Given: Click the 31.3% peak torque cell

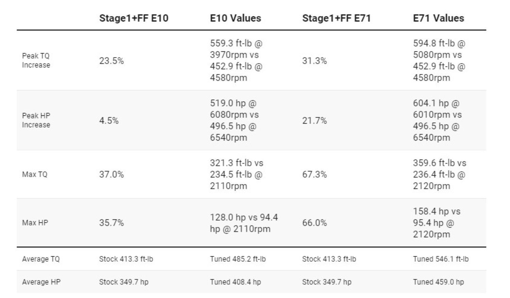Looking at the screenshot, I should click(314, 61).
